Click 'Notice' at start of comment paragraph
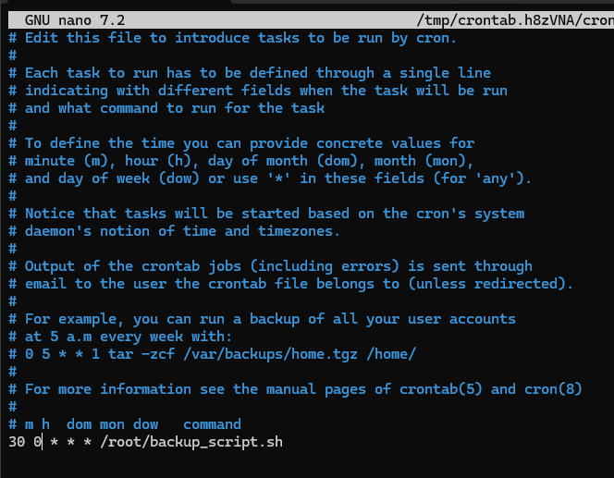This screenshot has width=614, height=478. click(x=50, y=214)
